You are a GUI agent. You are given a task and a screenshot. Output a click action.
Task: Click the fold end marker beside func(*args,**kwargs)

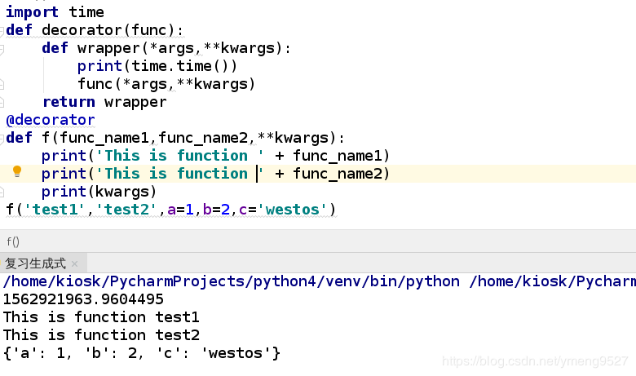pos(2,84)
